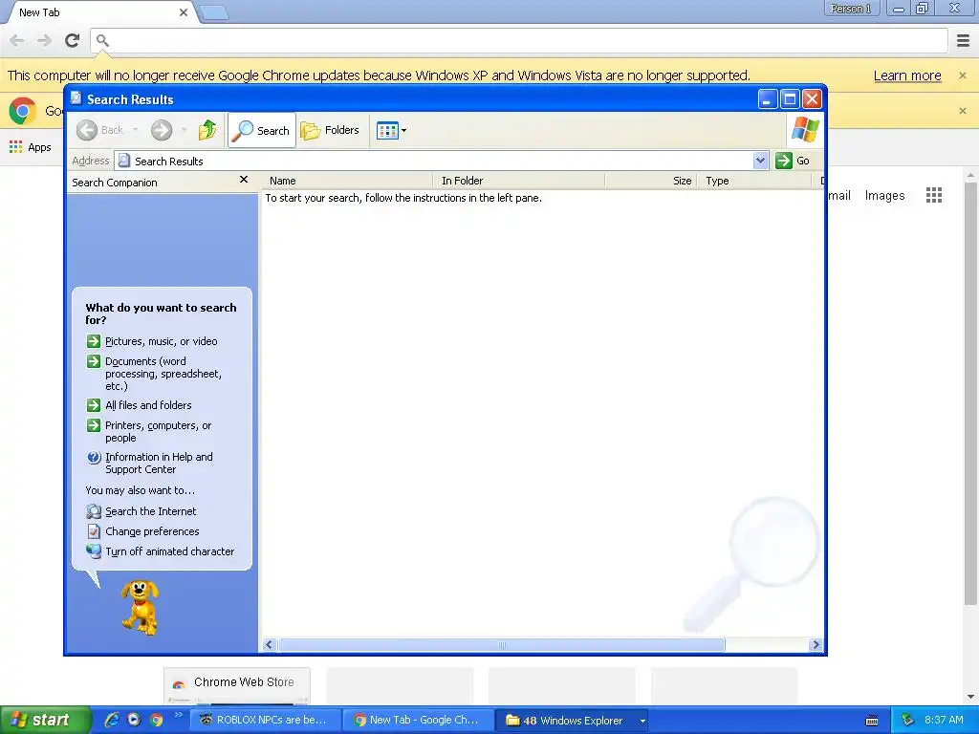Open a new tab in Chrome
Screen dimensions: 979x734
point(214,12)
